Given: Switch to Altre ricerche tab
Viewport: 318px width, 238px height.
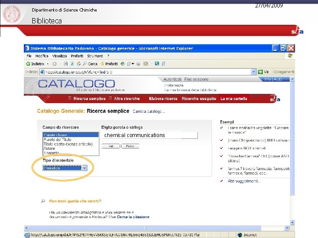Looking at the screenshot, I should pyautogui.click(x=127, y=99).
